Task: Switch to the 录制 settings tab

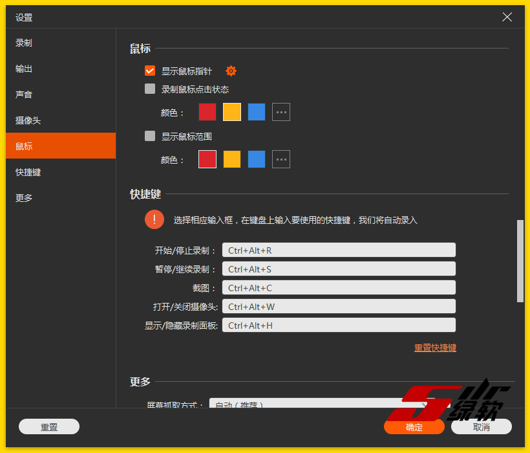Action: tap(24, 43)
